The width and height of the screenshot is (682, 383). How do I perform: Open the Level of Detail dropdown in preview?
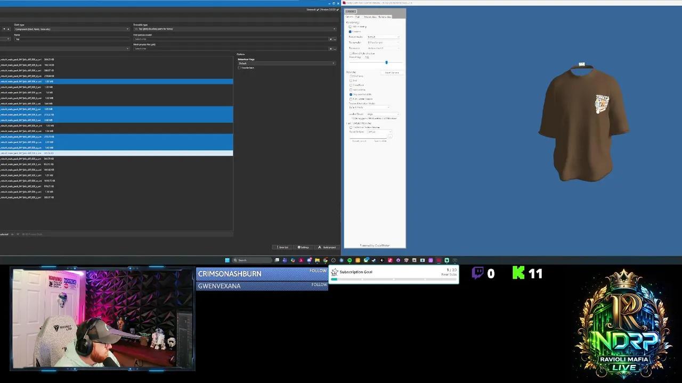tap(382, 114)
